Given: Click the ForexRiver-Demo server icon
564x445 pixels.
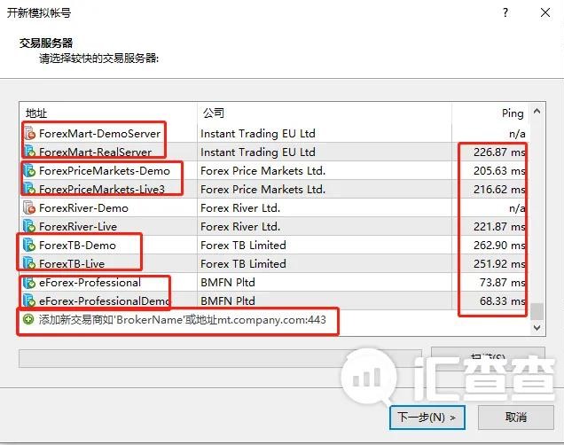Looking at the screenshot, I should point(29,207).
